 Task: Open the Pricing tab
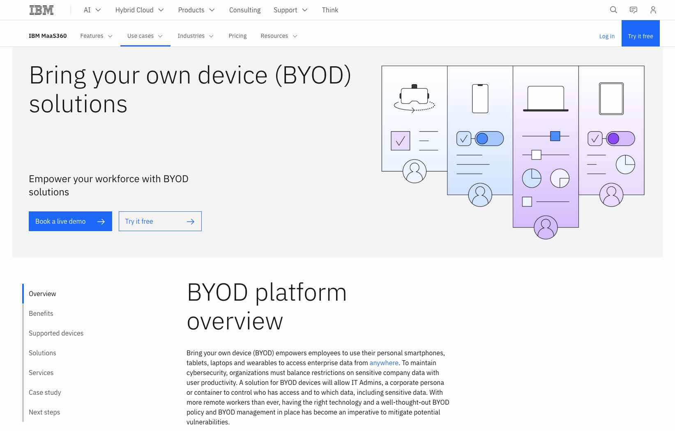(237, 36)
